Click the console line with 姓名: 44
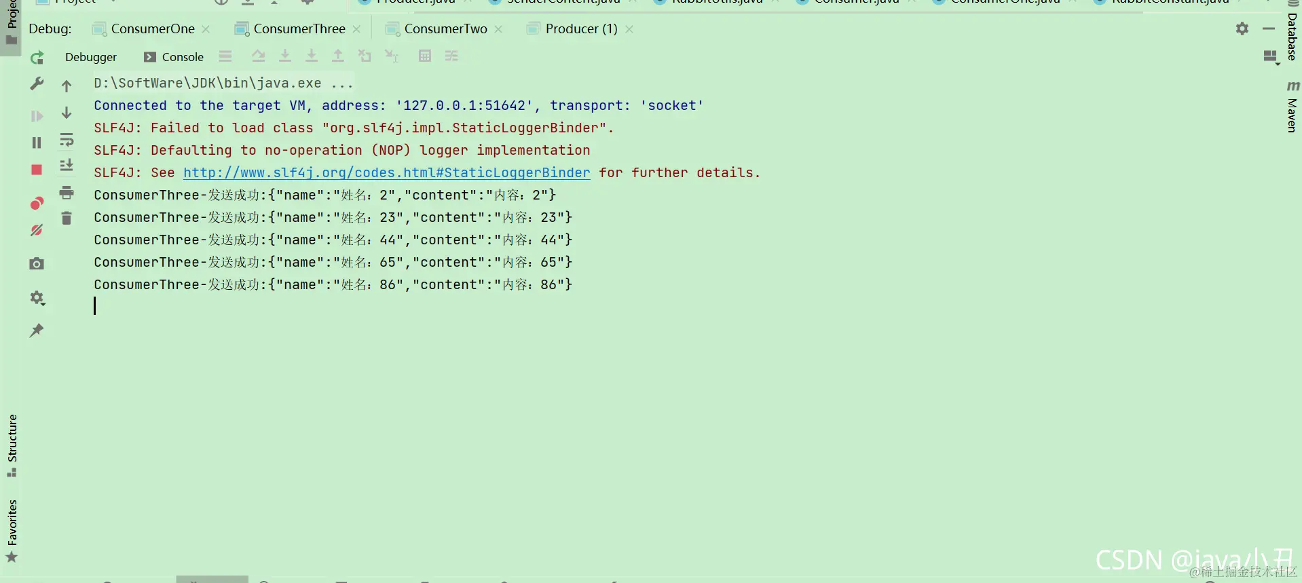Screen dimensions: 1302x583 [333, 240]
